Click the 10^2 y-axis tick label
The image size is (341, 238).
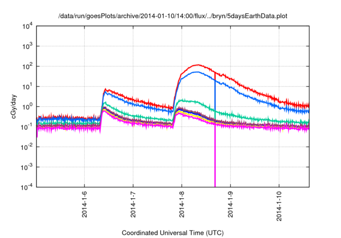coord(27,66)
